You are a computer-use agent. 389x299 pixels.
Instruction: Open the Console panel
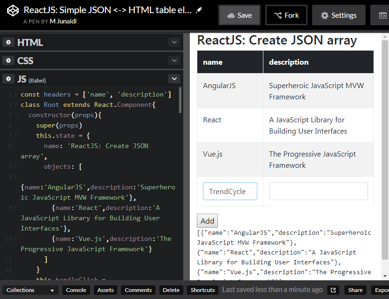click(x=76, y=290)
